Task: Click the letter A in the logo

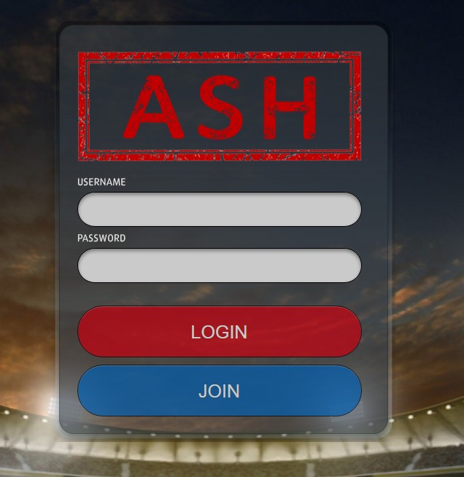Action: click(x=154, y=107)
